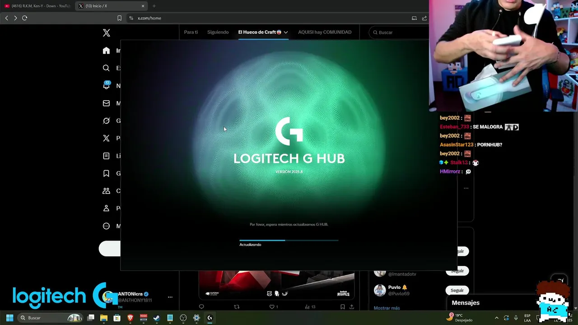
Task: Open Brave browser taskbar icon
Action: [131, 318]
